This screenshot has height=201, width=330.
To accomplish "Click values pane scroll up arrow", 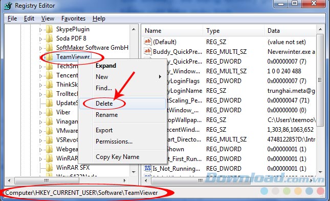I will 320,29.
